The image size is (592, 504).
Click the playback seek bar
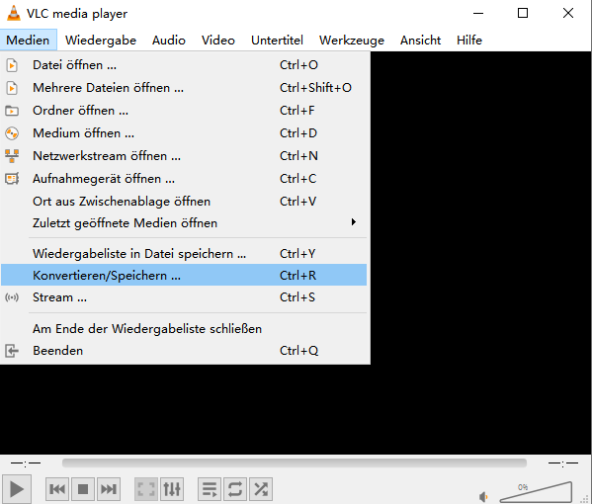click(x=295, y=462)
